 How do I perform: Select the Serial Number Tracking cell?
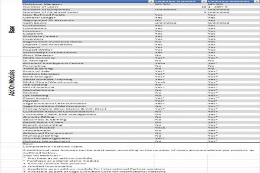(x=88, y=79)
